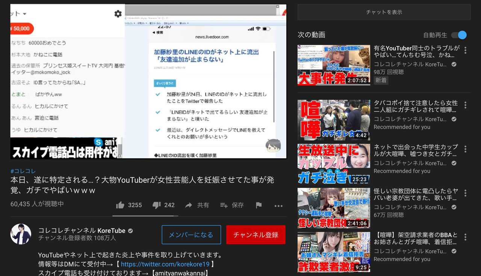Open options menu for 有名YouTuber同士 video

click(465, 50)
